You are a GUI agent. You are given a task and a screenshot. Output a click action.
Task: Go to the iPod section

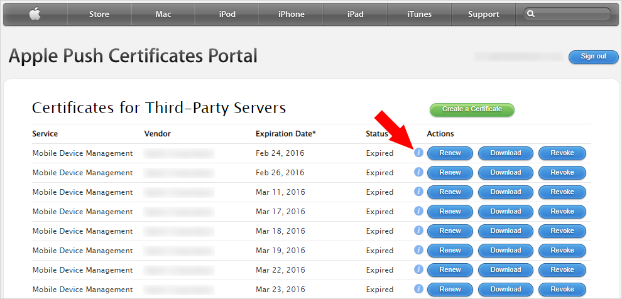[x=227, y=14]
